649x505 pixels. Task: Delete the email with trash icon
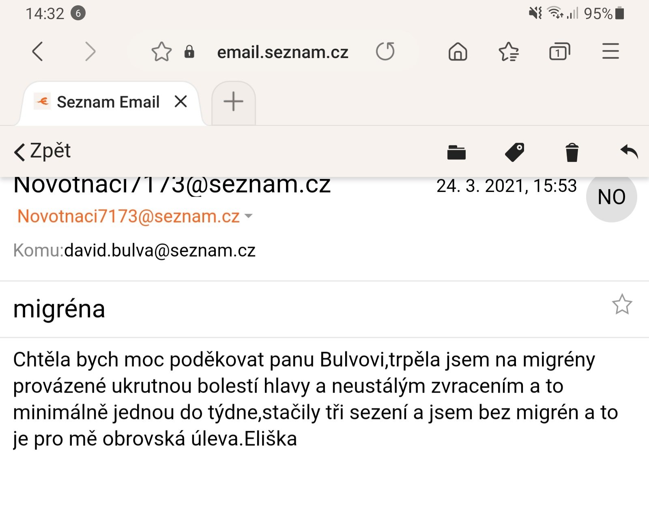pos(572,153)
